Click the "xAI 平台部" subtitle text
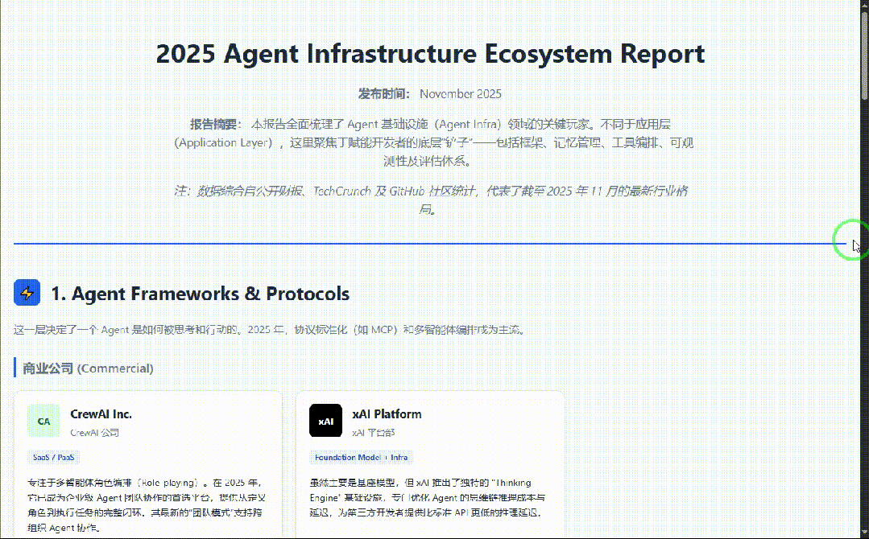The image size is (869, 539). (374, 433)
